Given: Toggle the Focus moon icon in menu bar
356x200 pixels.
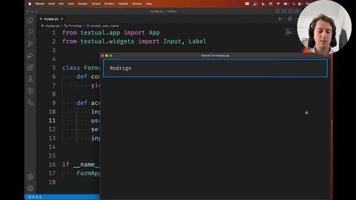Looking at the screenshot, I should click(x=263, y=4).
